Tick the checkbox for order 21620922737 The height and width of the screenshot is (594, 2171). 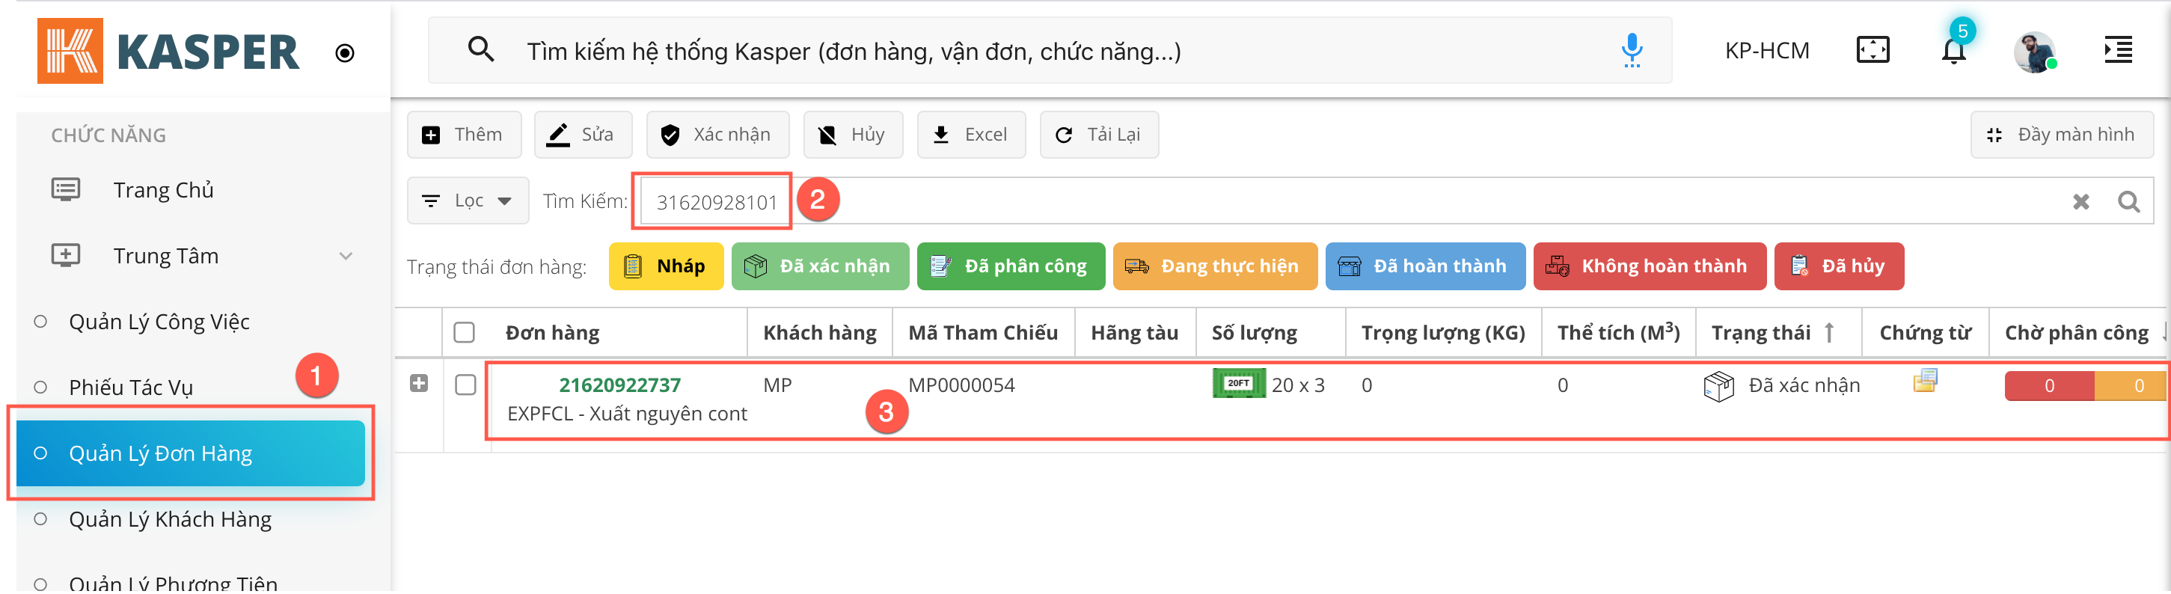[x=465, y=385]
